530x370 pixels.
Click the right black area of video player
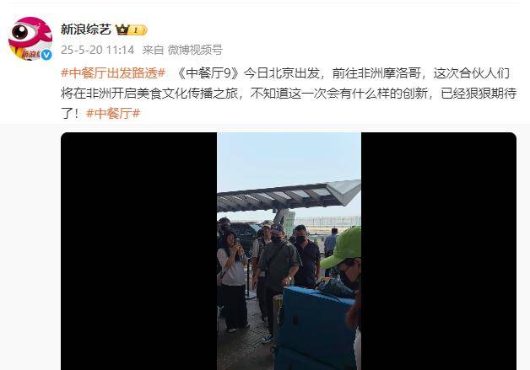click(439, 251)
